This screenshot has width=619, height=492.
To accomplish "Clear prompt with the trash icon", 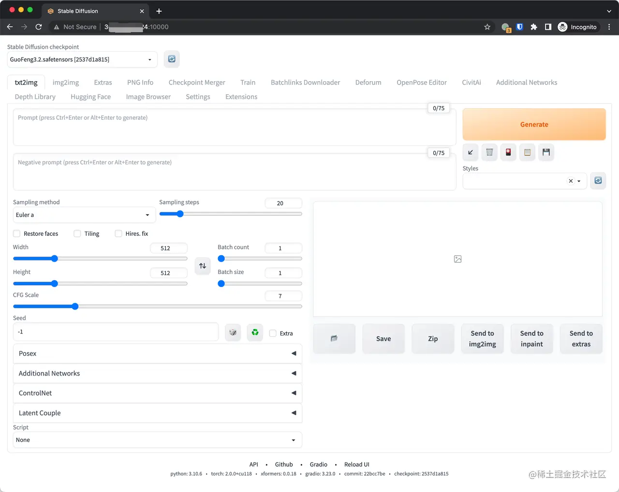I will (489, 152).
